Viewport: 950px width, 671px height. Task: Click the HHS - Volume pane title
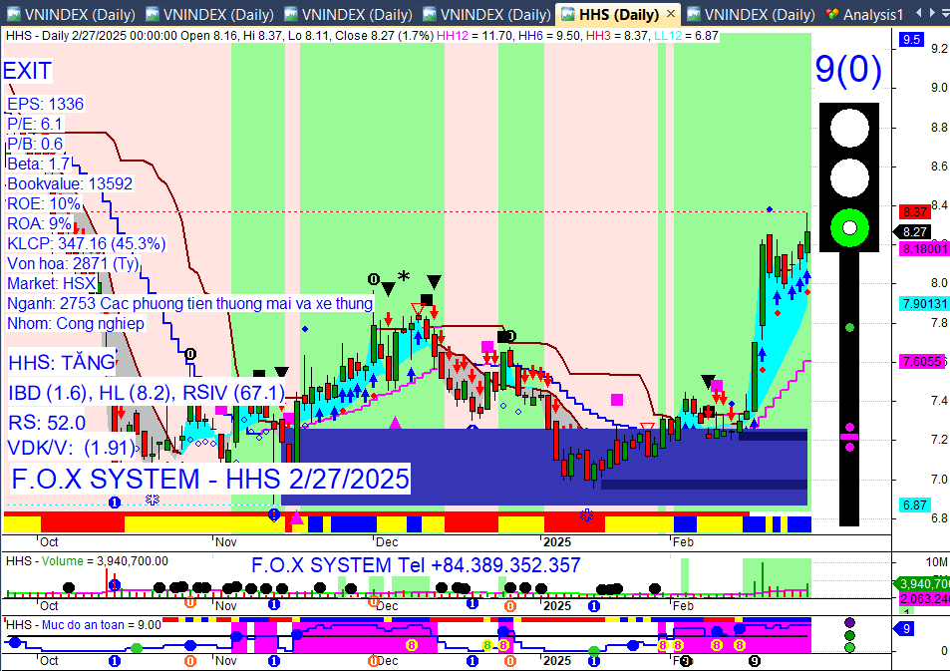88,561
